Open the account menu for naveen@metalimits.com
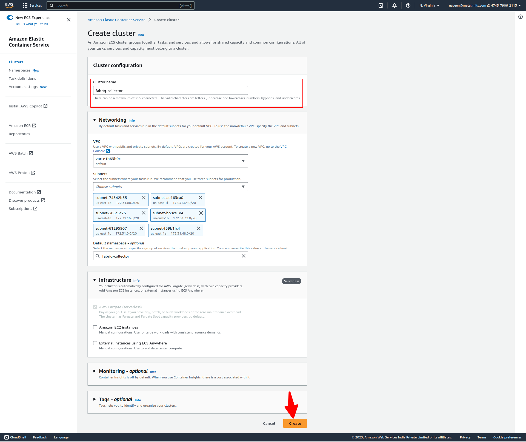 [x=485, y=5]
